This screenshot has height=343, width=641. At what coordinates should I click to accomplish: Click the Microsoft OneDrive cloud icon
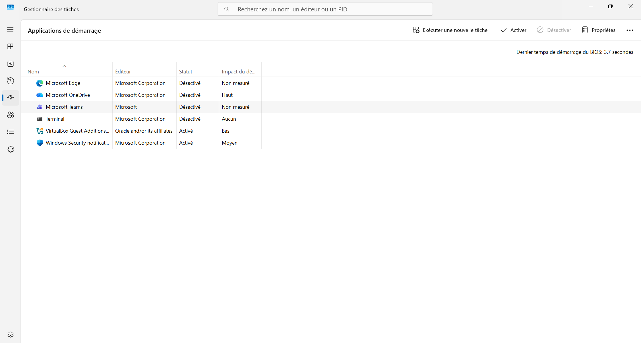(x=40, y=95)
